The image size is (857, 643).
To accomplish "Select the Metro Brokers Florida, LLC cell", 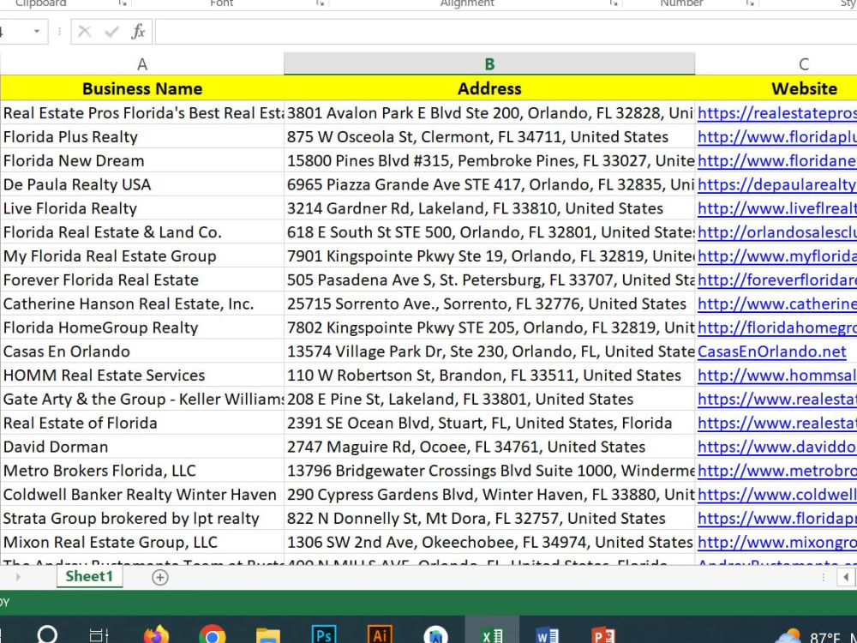I will tap(142, 470).
